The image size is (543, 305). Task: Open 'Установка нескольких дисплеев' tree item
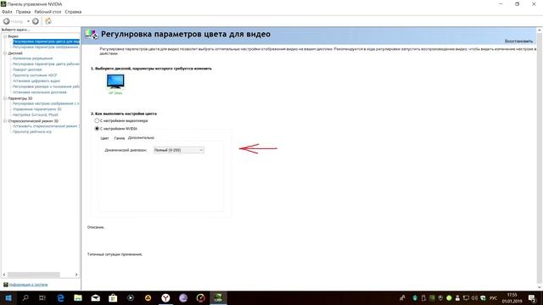40,92
